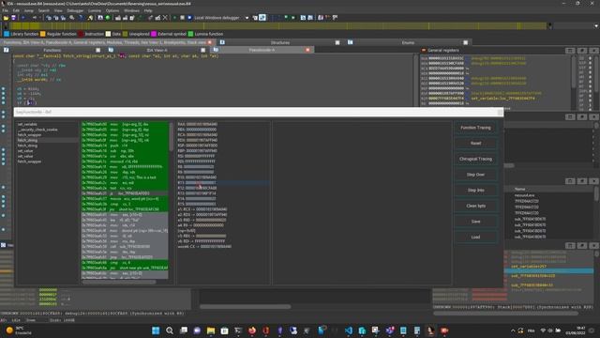Select the highlighted R11 register row

[x=223, y=183]
